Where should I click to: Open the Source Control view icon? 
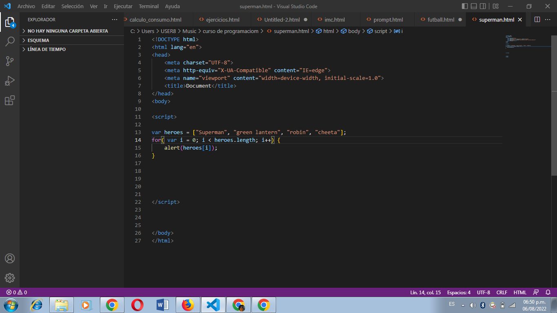coord(10,61)
